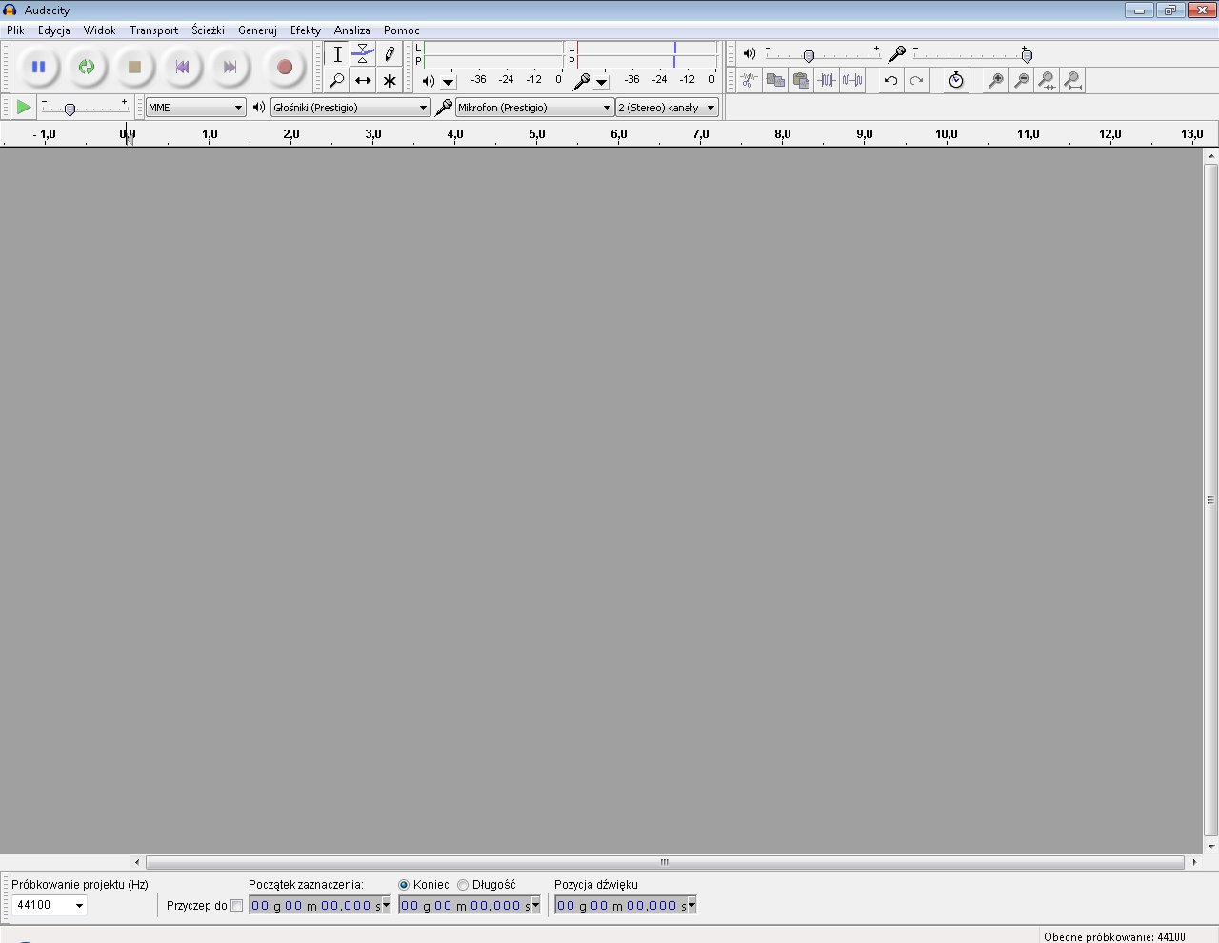The image size is (1219, 943).
Task: Click the Redo arrow icon
Action: pos(916,81)
